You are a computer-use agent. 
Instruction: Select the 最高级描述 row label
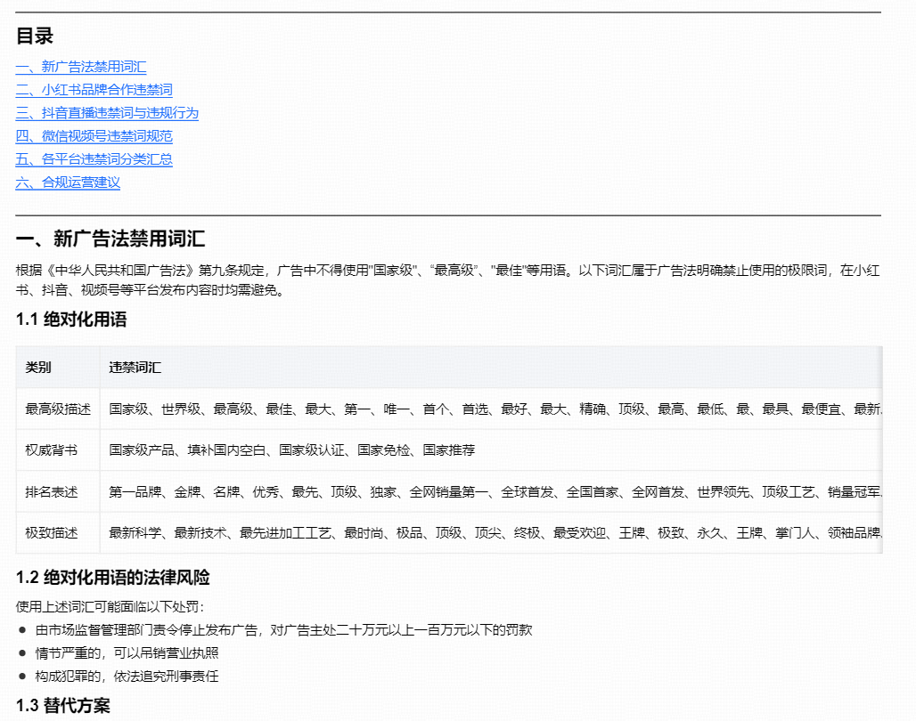58,409
